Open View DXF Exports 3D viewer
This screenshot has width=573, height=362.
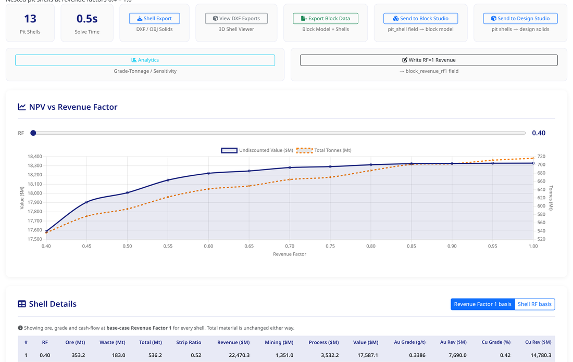tap(236, 18)
